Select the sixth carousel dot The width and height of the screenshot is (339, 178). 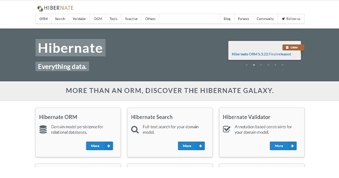click(x=282, y=65)
